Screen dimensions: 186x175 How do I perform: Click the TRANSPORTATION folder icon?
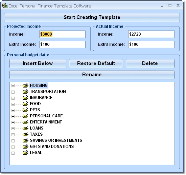click(25, 92)
